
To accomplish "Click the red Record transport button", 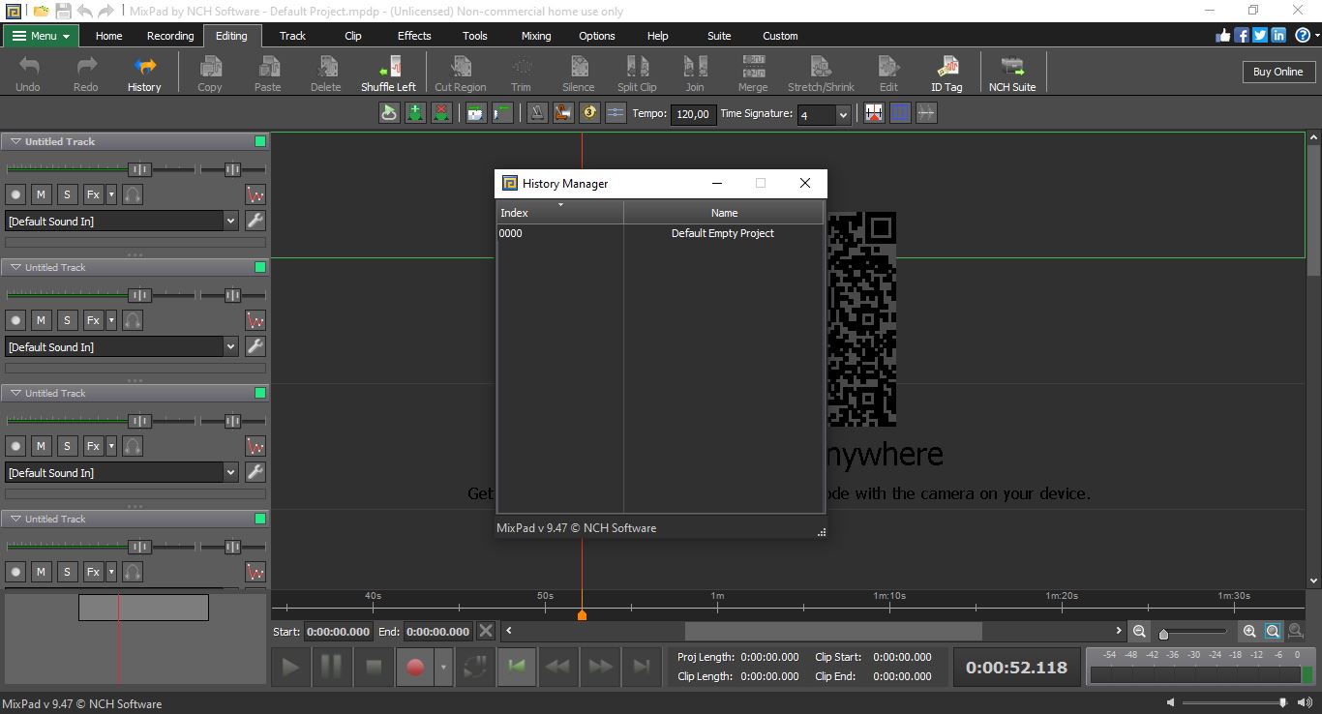I will [415, 667].
